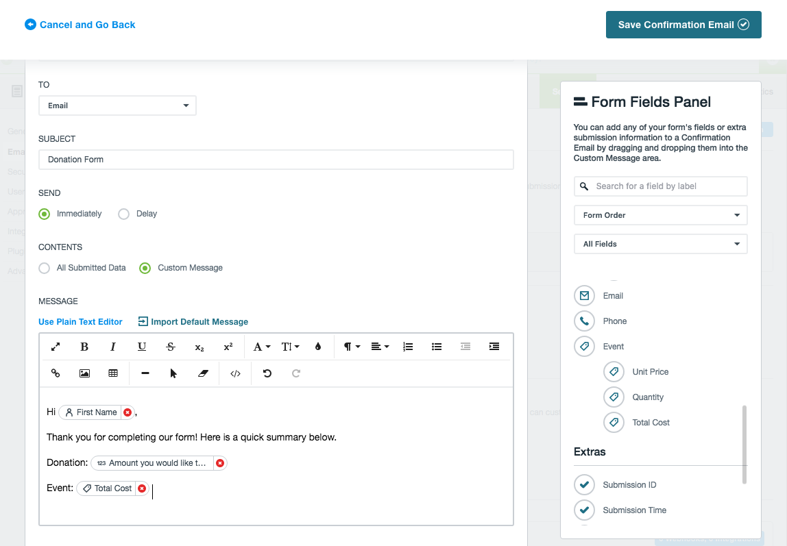Image resolution: width=787 pixels, height=546 pixels.
Task: Click the Strikethrough toolbar icon
Action: point(171,347)
